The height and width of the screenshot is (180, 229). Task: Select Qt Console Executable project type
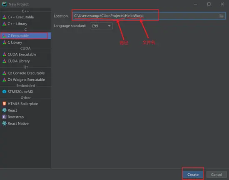(25, 73)
